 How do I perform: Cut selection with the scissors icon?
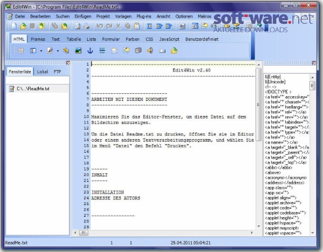118,26
